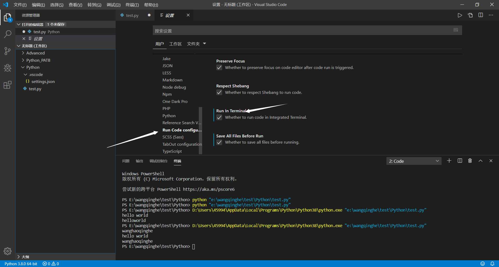Open the 编辑(E) menu

pos(38,5)
